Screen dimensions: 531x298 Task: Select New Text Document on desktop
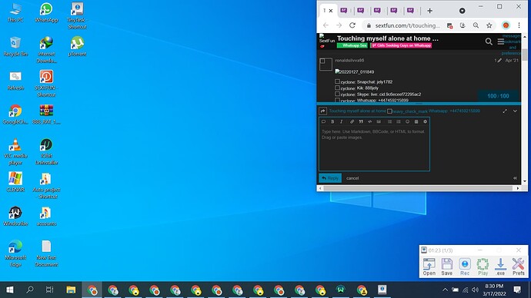(x=46, y=253)
